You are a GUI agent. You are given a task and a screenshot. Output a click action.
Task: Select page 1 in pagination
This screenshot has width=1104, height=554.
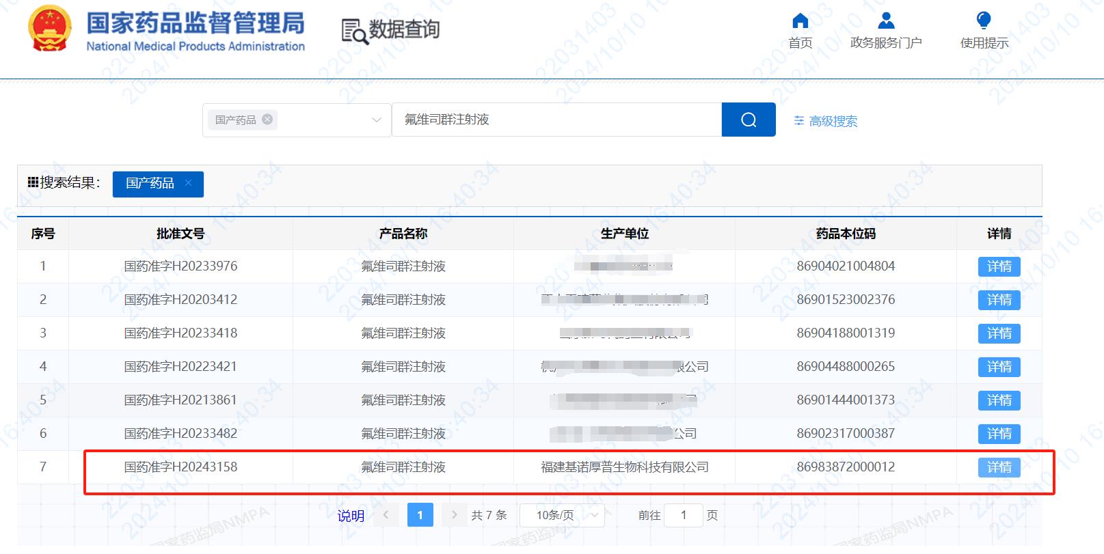point(420,515)
